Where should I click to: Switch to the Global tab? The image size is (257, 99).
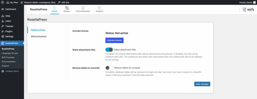tap(54, 9)
